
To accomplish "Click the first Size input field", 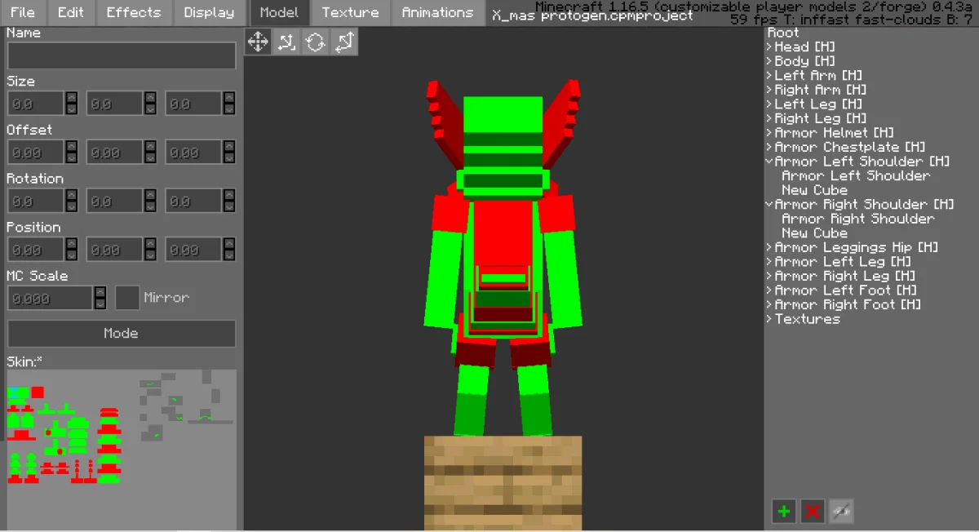I will (x=36, y=104).
